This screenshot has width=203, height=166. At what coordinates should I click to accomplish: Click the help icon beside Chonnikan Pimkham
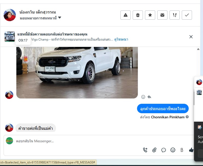[x=187, y=117]
